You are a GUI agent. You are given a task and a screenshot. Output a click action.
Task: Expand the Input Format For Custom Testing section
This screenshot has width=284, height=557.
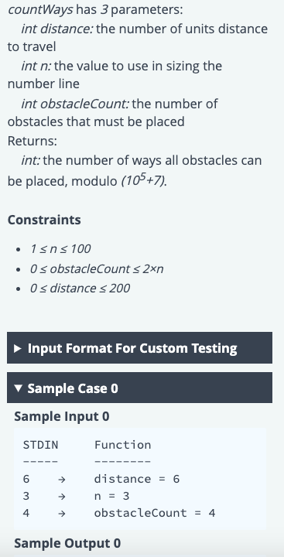[x=140, y=348]
